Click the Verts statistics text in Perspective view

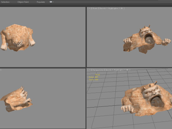[94, 80]
